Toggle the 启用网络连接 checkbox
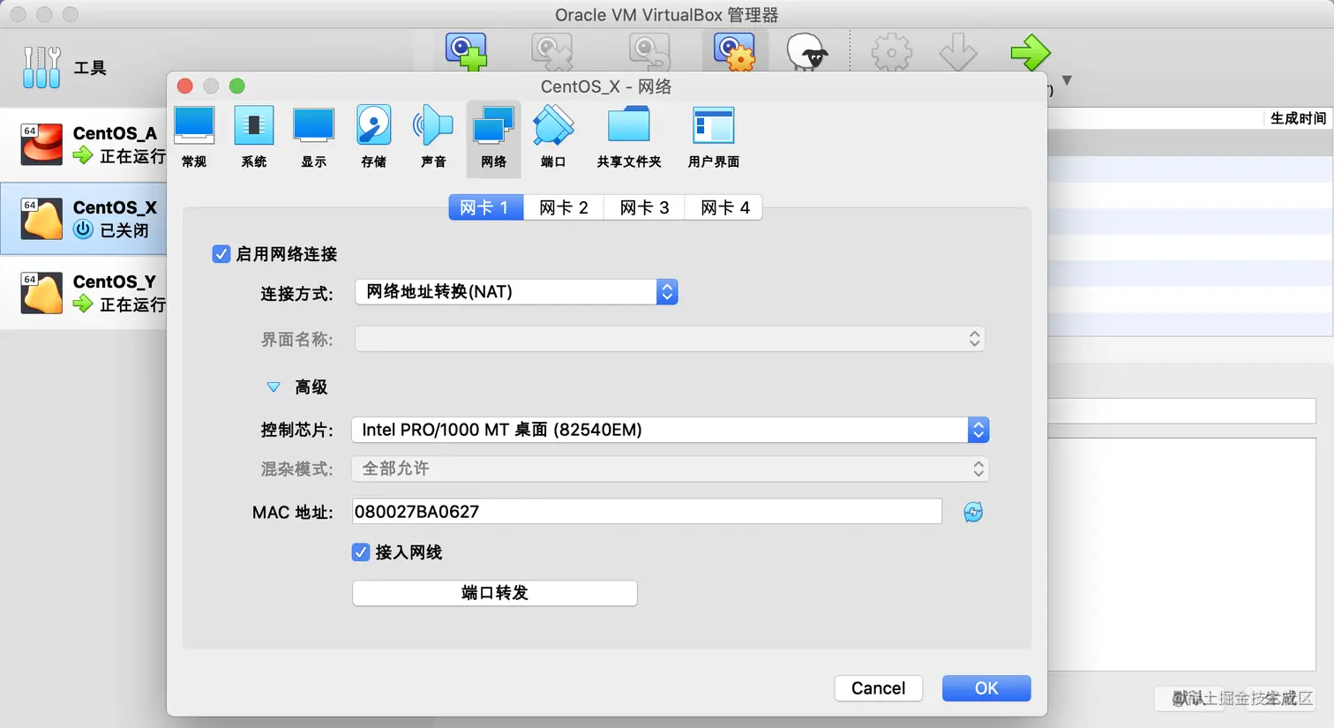Viewport: 1334px width, 728px height. 221,254
